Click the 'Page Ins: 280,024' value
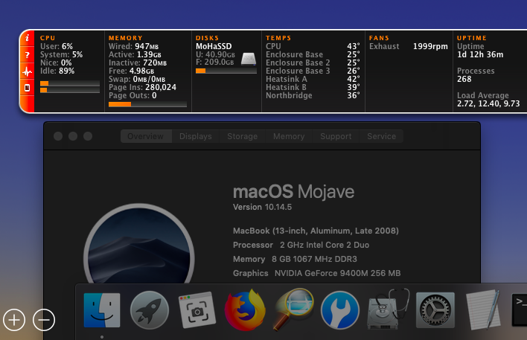Image resolution: width=527 pixels, height=340 pixels. pos(142,87)
